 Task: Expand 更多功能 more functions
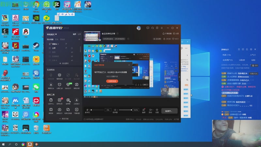pos(64,119)
